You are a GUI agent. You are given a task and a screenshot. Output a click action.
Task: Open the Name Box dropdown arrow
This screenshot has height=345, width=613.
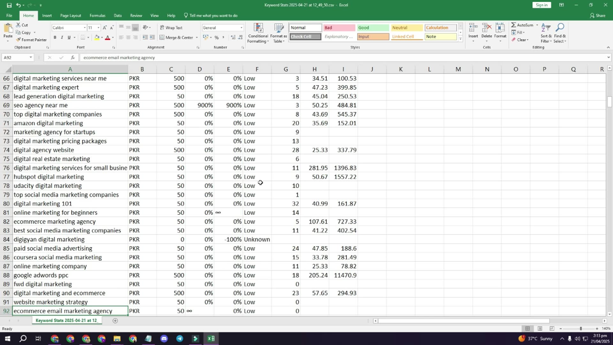[31, 57]
